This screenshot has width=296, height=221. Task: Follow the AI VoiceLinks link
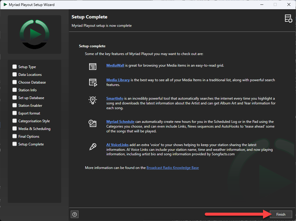[x=117, y=145]
